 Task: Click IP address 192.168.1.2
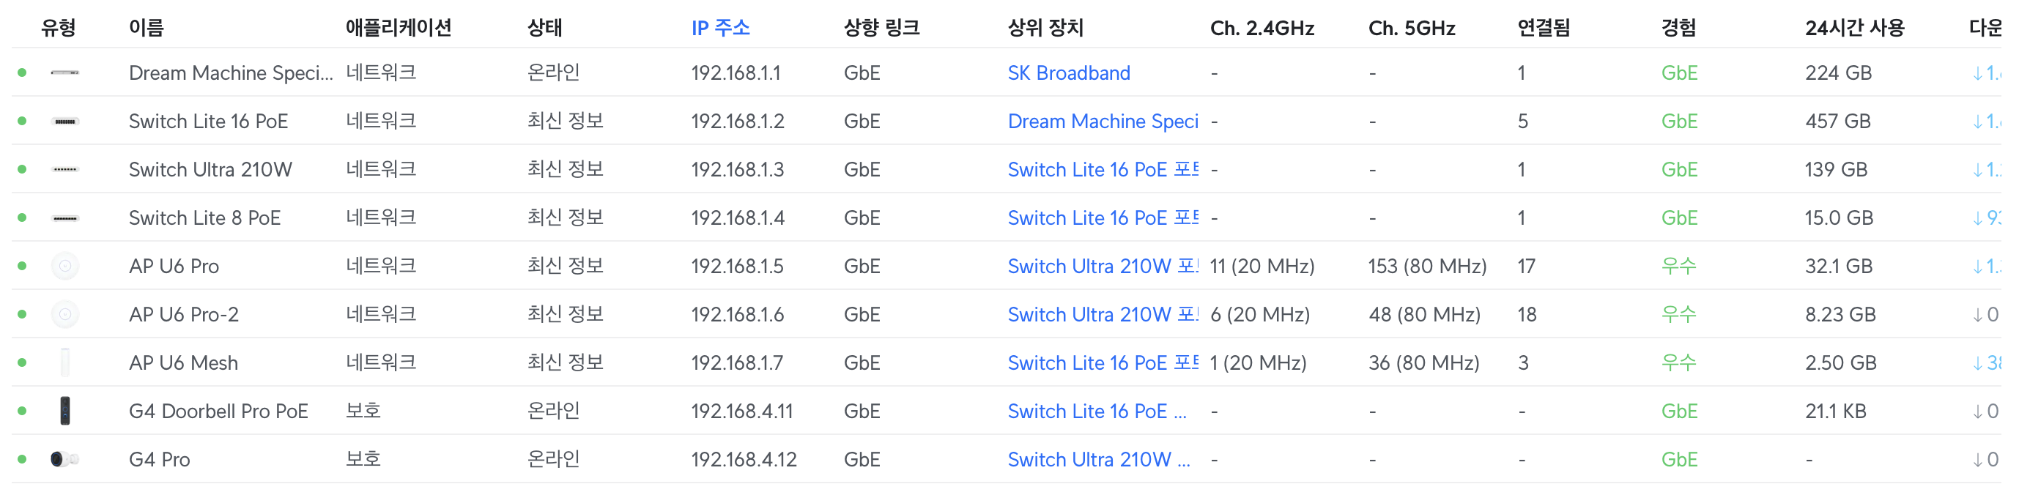tap(738, 122)
